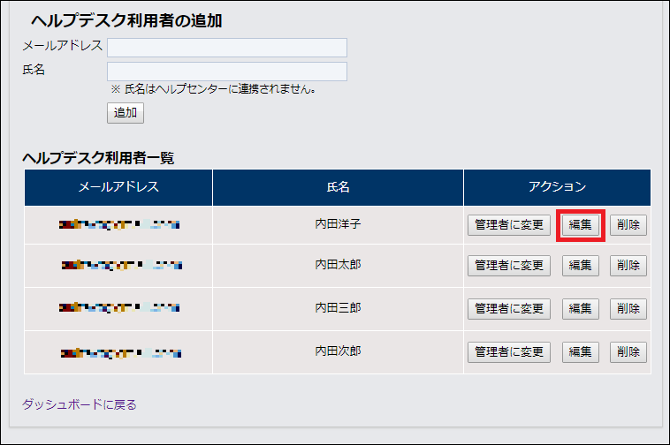Click the メールアドレス column header
This screenshot has height=445, width=670.
[x=118, y=187]
